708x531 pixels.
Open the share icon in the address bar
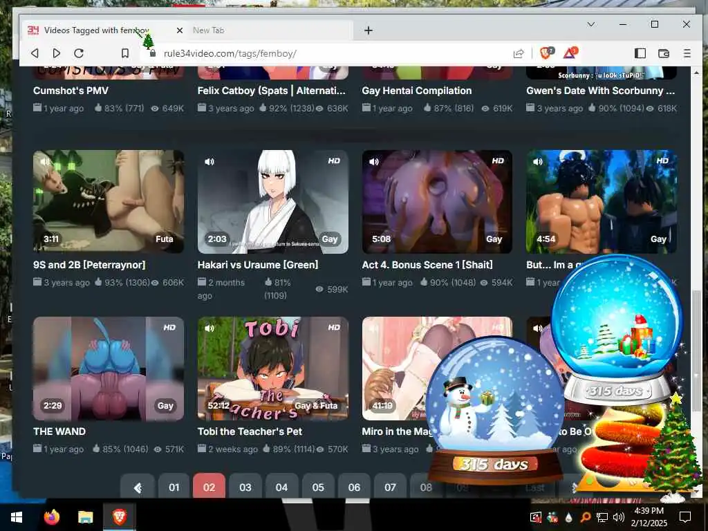coord(519,53)
